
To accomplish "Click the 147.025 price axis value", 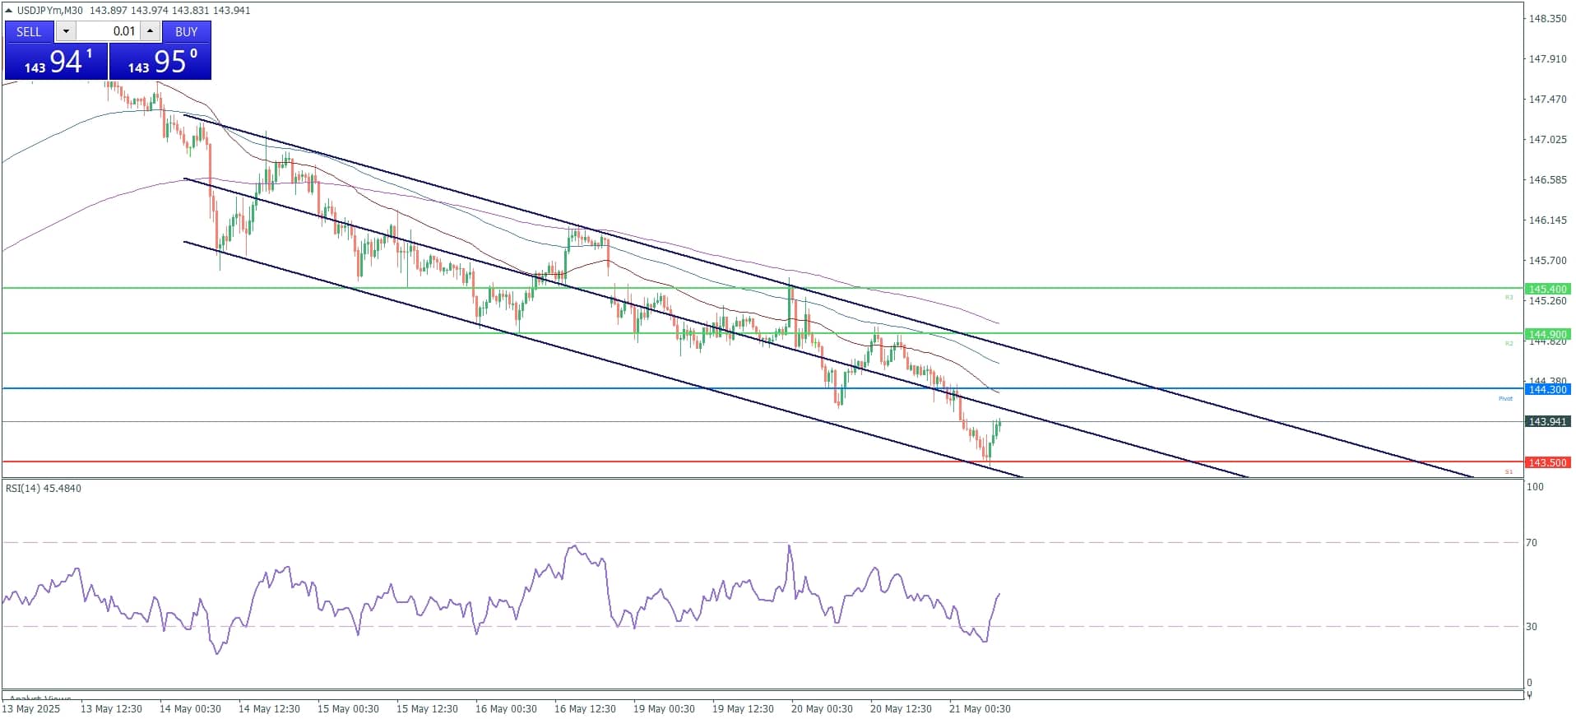I will pyautogui.click(x=1547, y=139).
